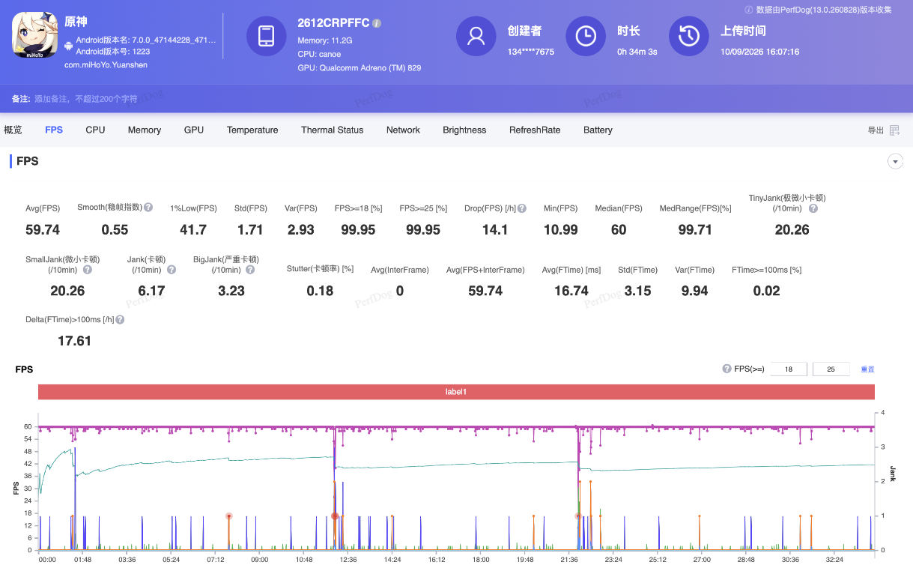Click the 导出 export button
The image size is (913, 565).
(x=876, y=130)
